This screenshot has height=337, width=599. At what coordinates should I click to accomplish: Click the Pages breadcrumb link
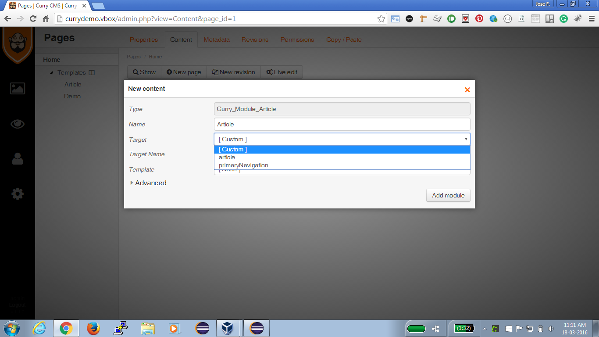point(134,57)
